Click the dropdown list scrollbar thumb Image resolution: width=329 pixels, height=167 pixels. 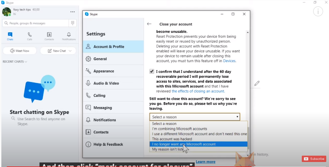click(x=248, y=138)
